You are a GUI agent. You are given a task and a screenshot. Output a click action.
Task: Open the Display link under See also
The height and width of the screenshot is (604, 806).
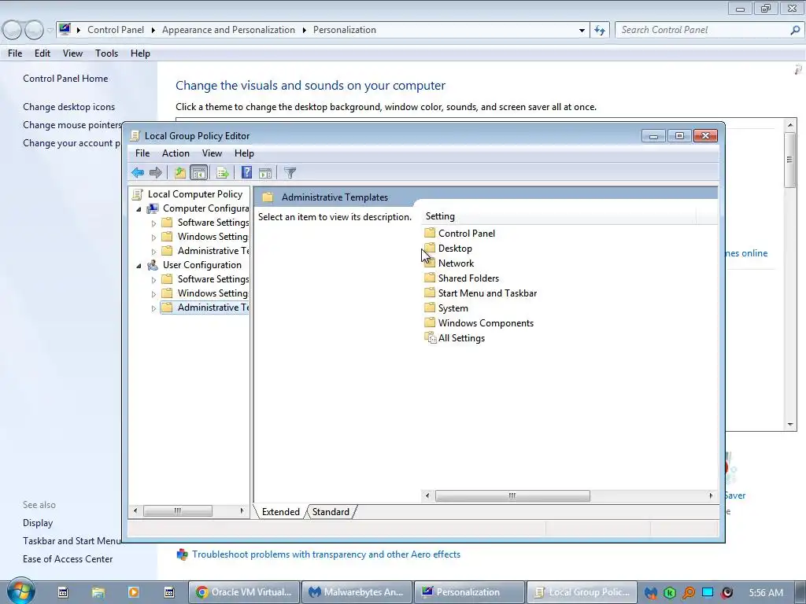tap(38, 523)
